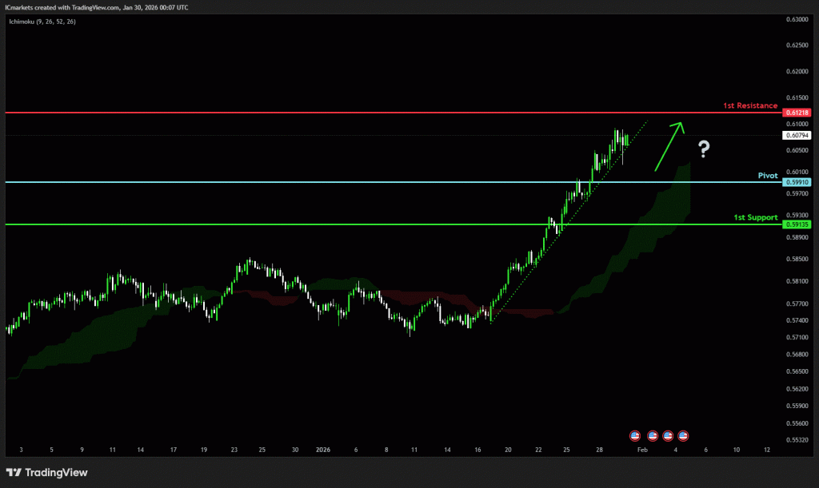Click the Feb label on the time axis
819x488 pixels.
tap(641, 450)
